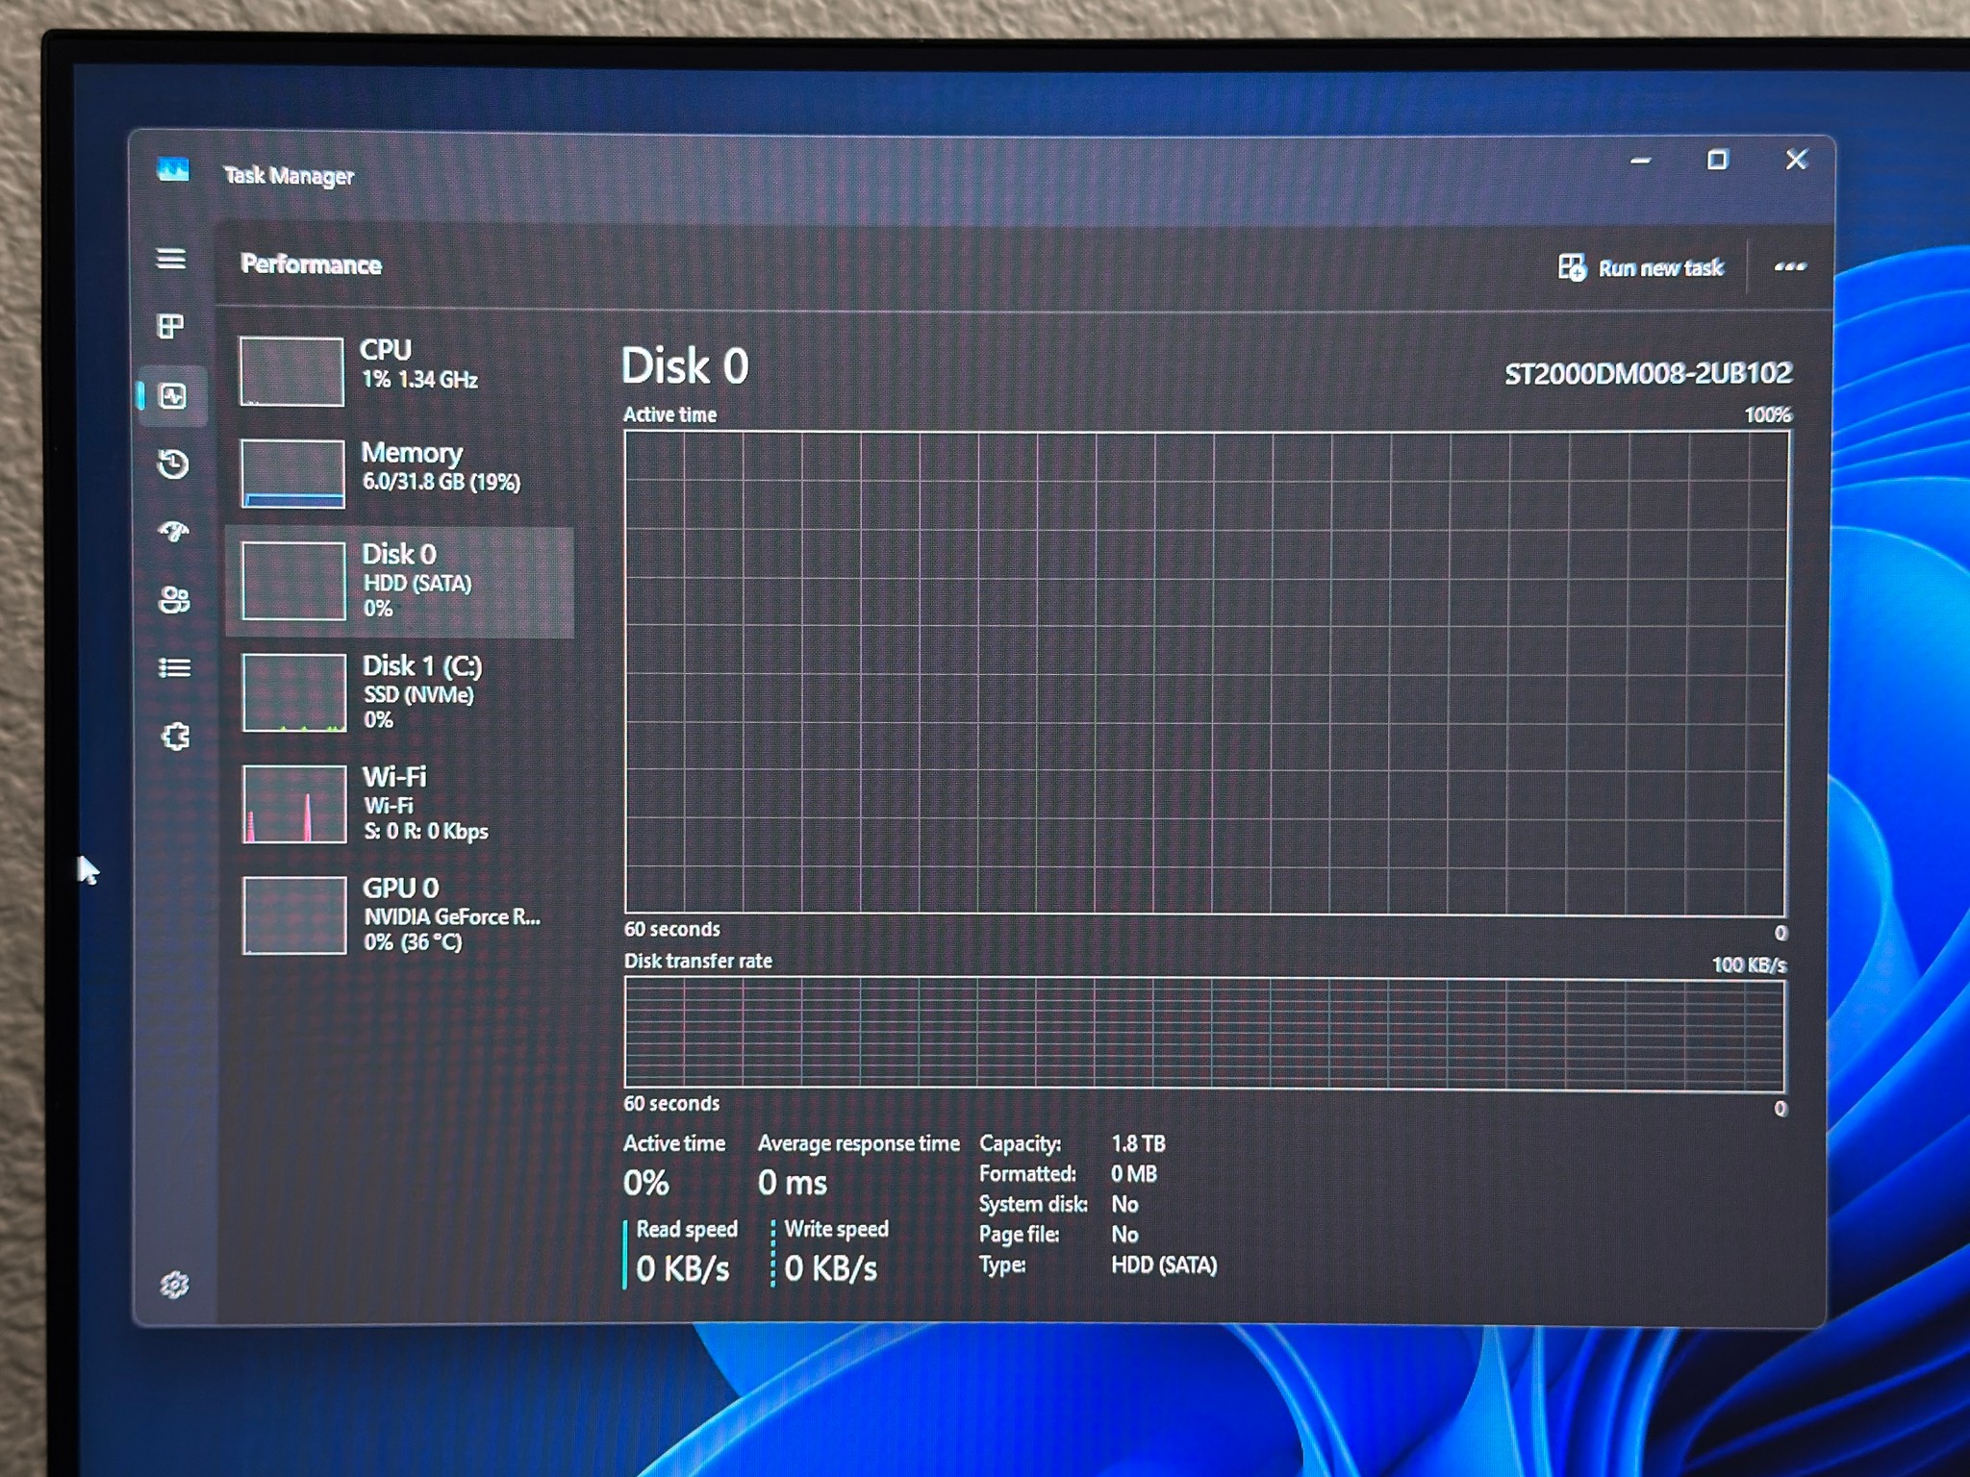Click the Task Manager app icon
This screenshot has width=1970, height=1477.
[173, 170]
